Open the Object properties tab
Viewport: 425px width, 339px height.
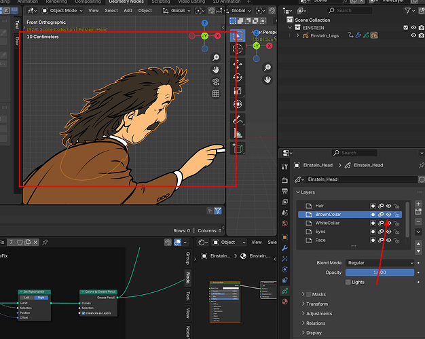(x=284, y=237)
